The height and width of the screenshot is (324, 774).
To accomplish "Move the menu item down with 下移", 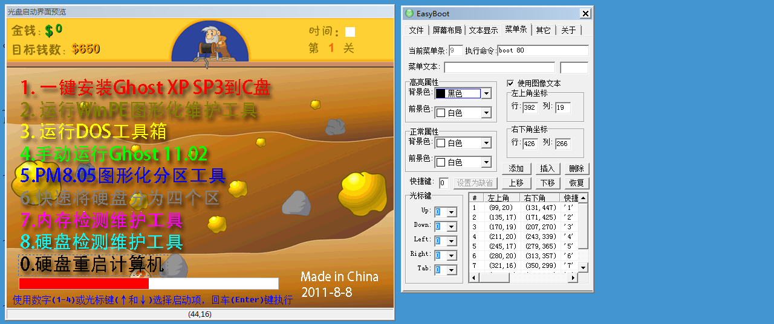I will click(x=547, y=183).
